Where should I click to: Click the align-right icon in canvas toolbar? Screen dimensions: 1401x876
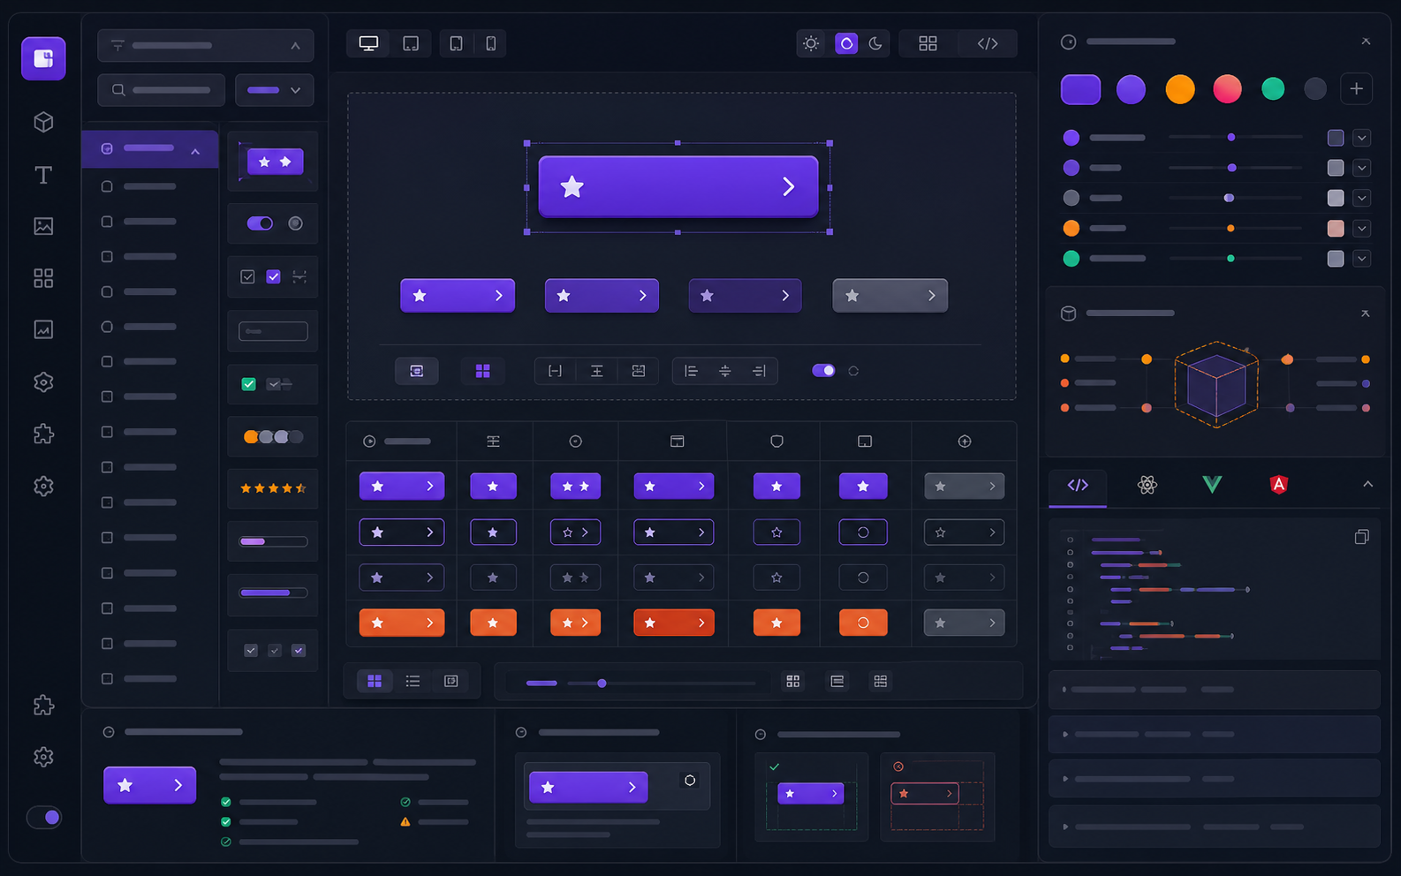click(x=759, y=371)
